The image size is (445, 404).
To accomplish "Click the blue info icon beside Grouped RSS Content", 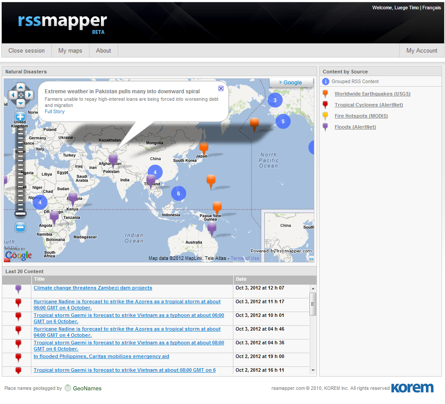I will click(x=325, y=82).
